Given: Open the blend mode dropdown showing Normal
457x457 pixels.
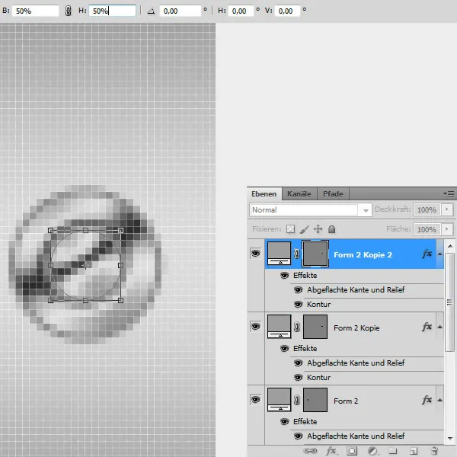Looking at the screenshot, I should pos(311,209).
